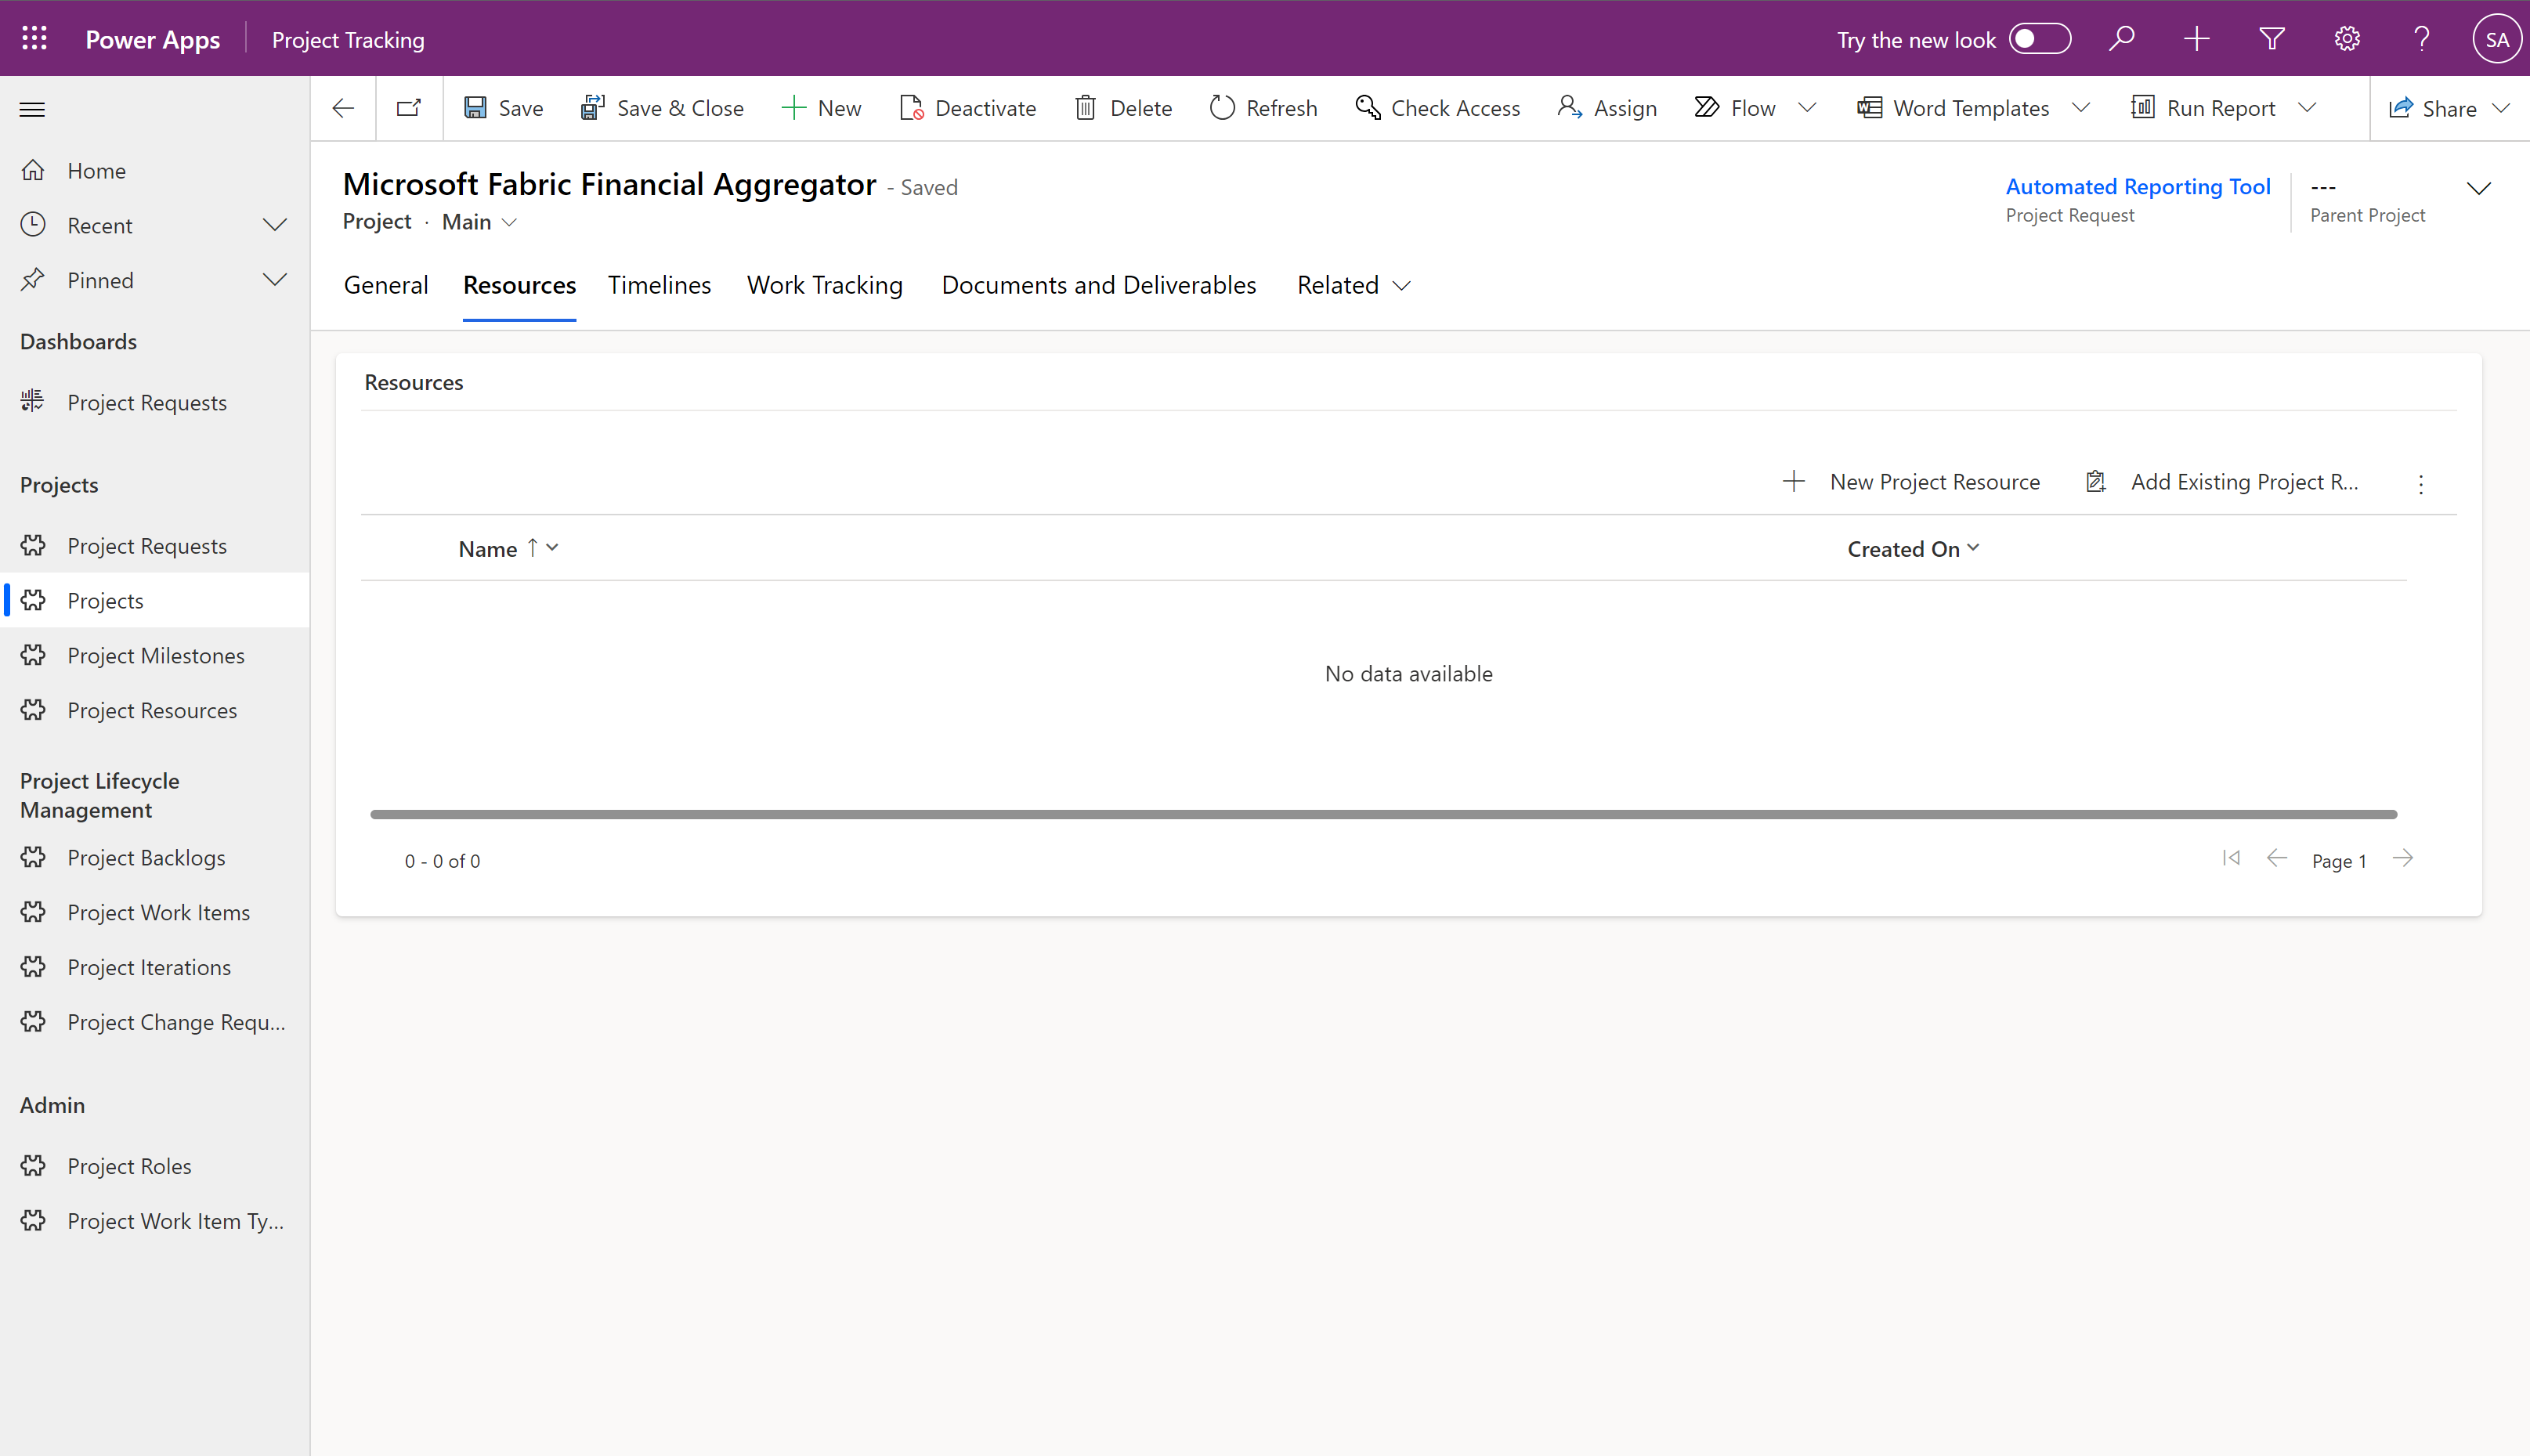
Task: Click Assign command
Action: pos(1607,108)
